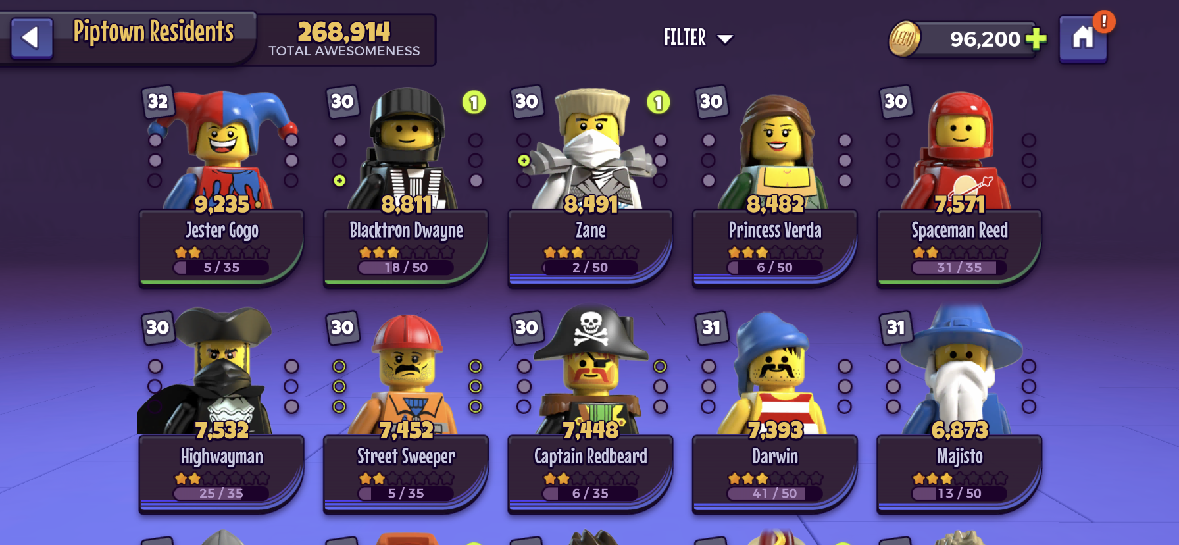This screenshot has height=545, width=1179.
Task: Expand the FILTER dropdown arrow
Action: 725,39
